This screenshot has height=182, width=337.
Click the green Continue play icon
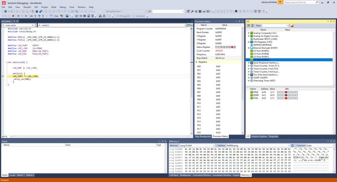(26, 16)
